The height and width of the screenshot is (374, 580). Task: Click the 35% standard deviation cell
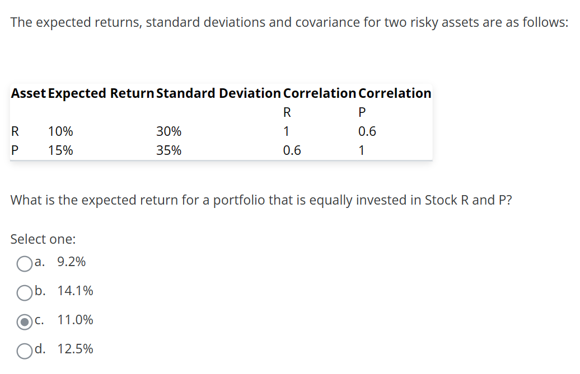[170, 150]
